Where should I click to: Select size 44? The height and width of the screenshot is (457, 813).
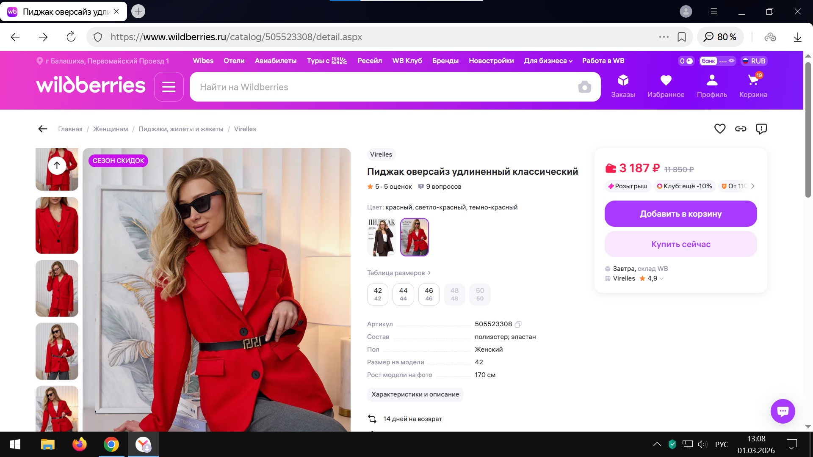[403, 294]
